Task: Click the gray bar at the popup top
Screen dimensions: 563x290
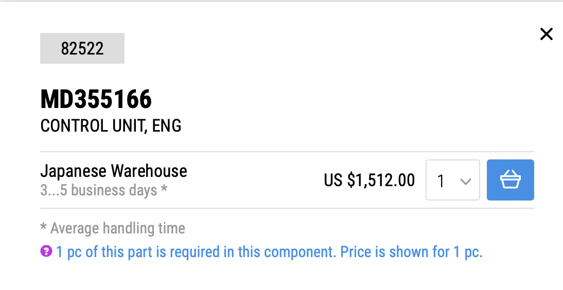Action: click(281, 1)
